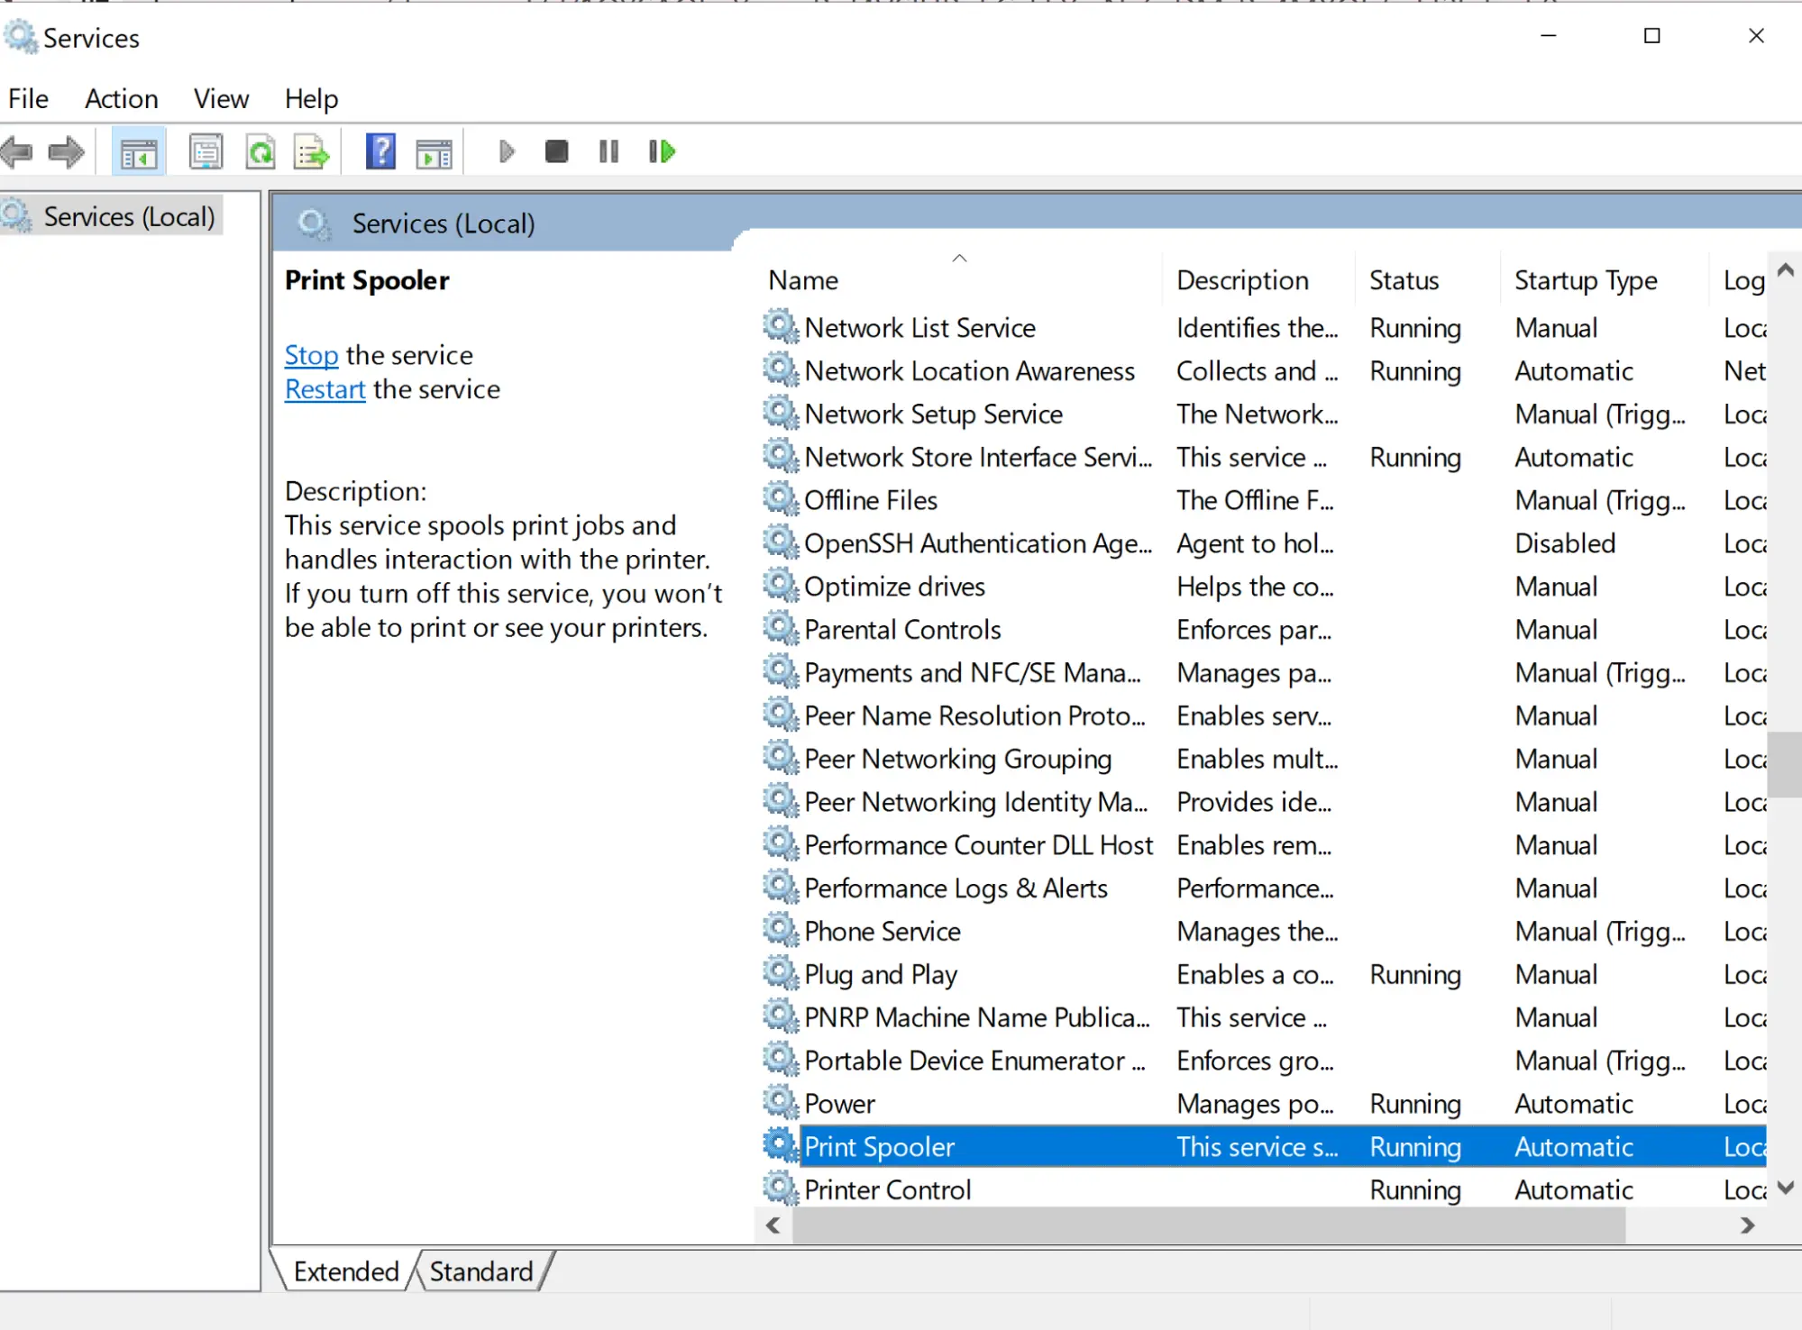Image resolution: width=1802 pixels, height=1330 pixels.
Task: Open the Help menu
Action: [311, 98]
